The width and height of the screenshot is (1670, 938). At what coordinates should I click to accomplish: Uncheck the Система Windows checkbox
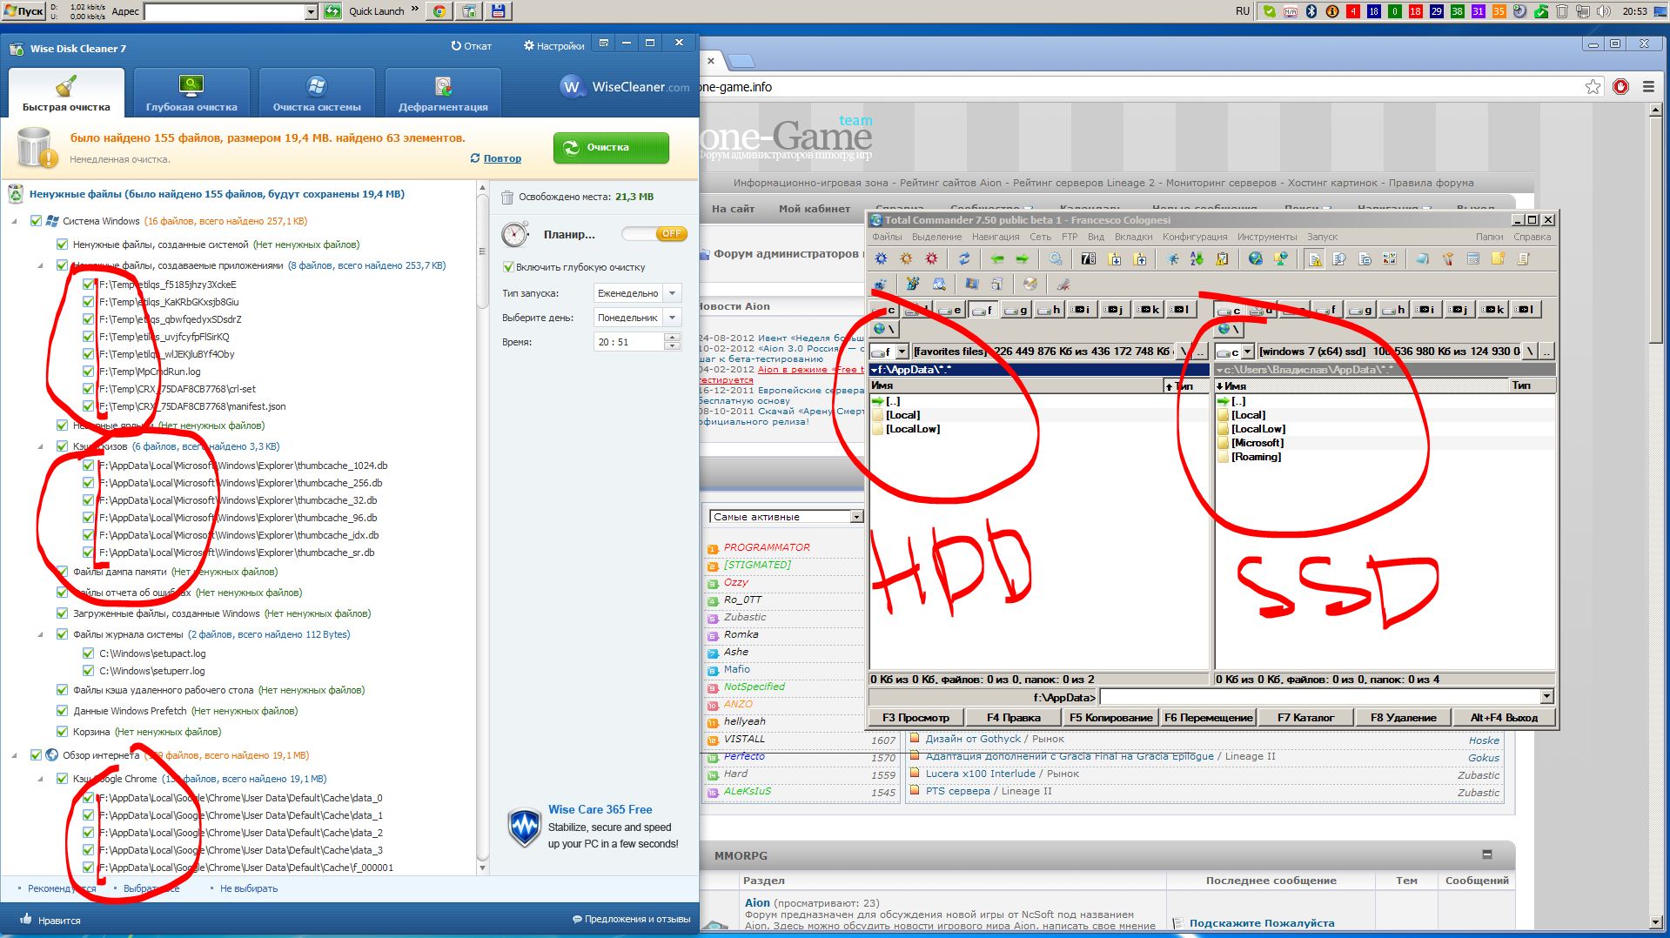36,221
